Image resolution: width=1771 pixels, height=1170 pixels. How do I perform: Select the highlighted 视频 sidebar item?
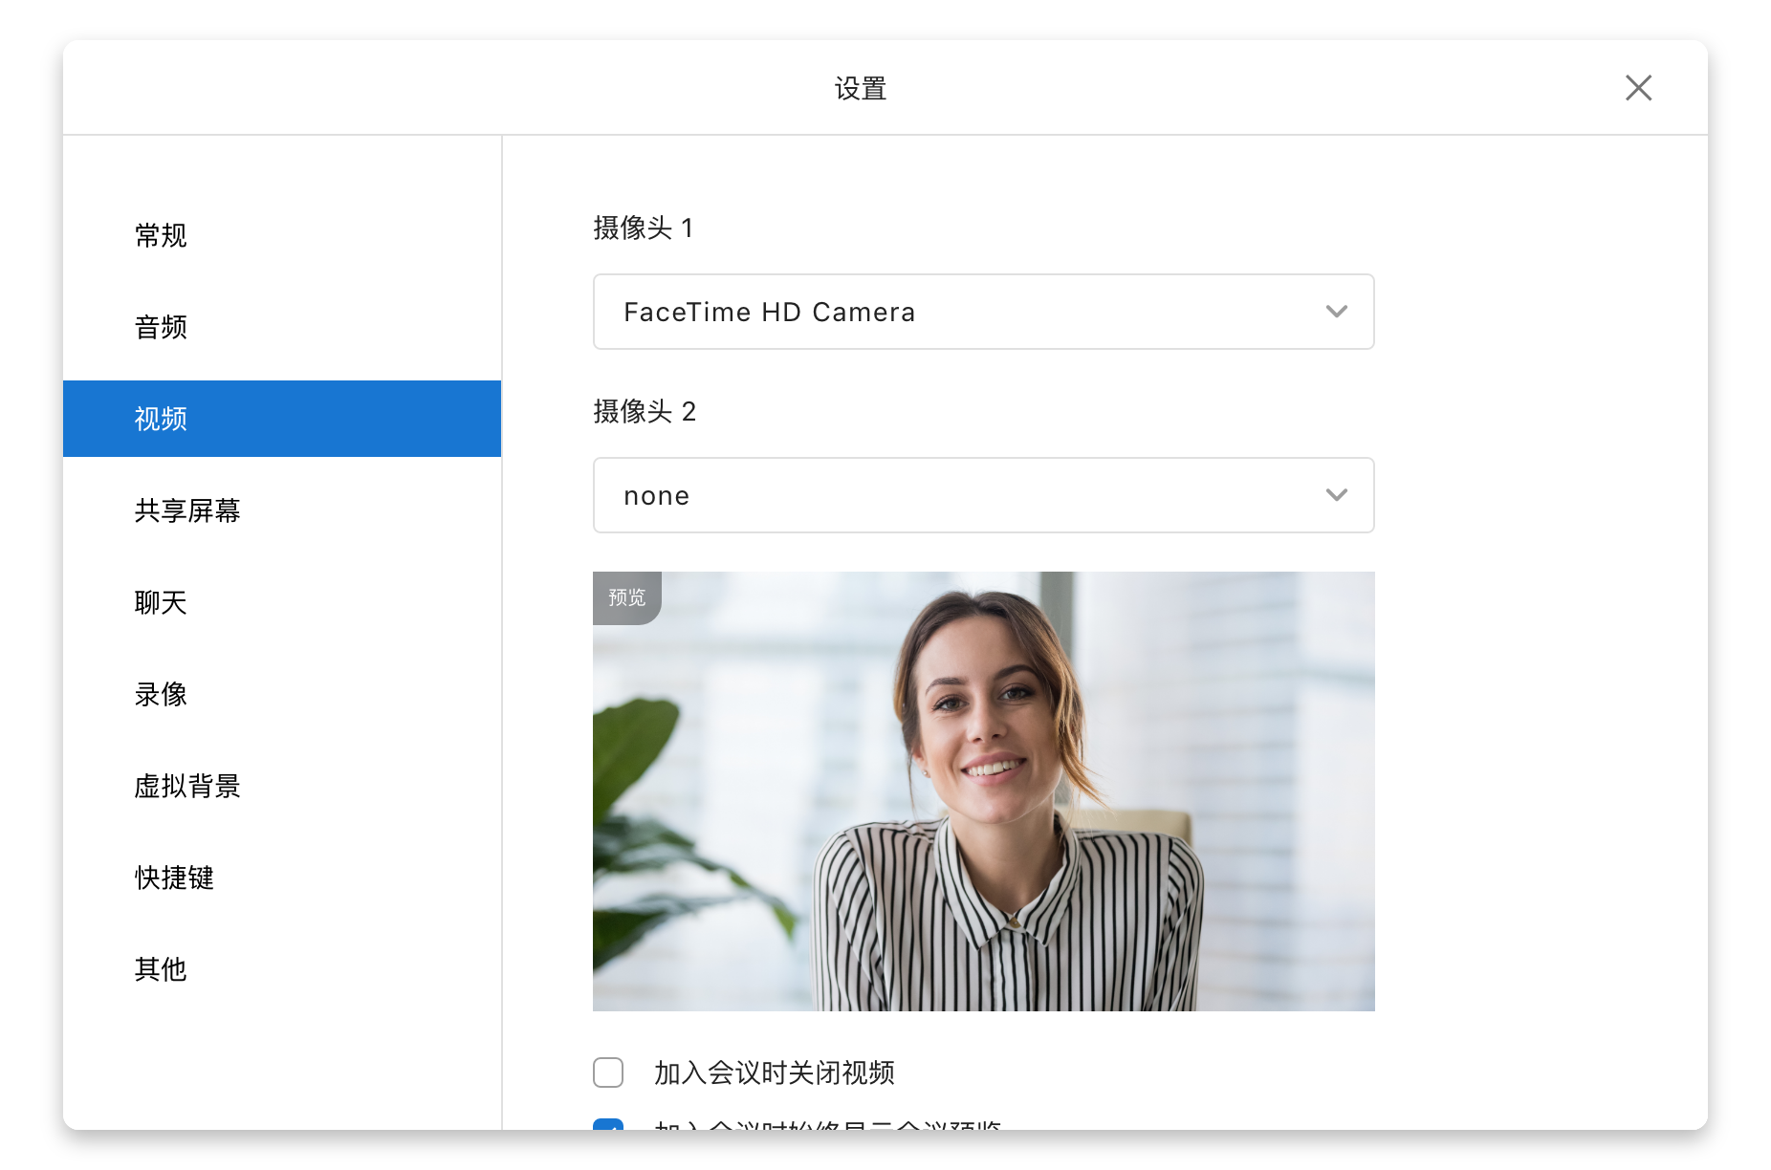[x=161, y=419]
